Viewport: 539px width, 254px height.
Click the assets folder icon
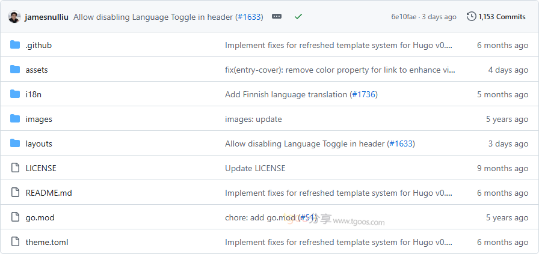[x=15, y=70]
